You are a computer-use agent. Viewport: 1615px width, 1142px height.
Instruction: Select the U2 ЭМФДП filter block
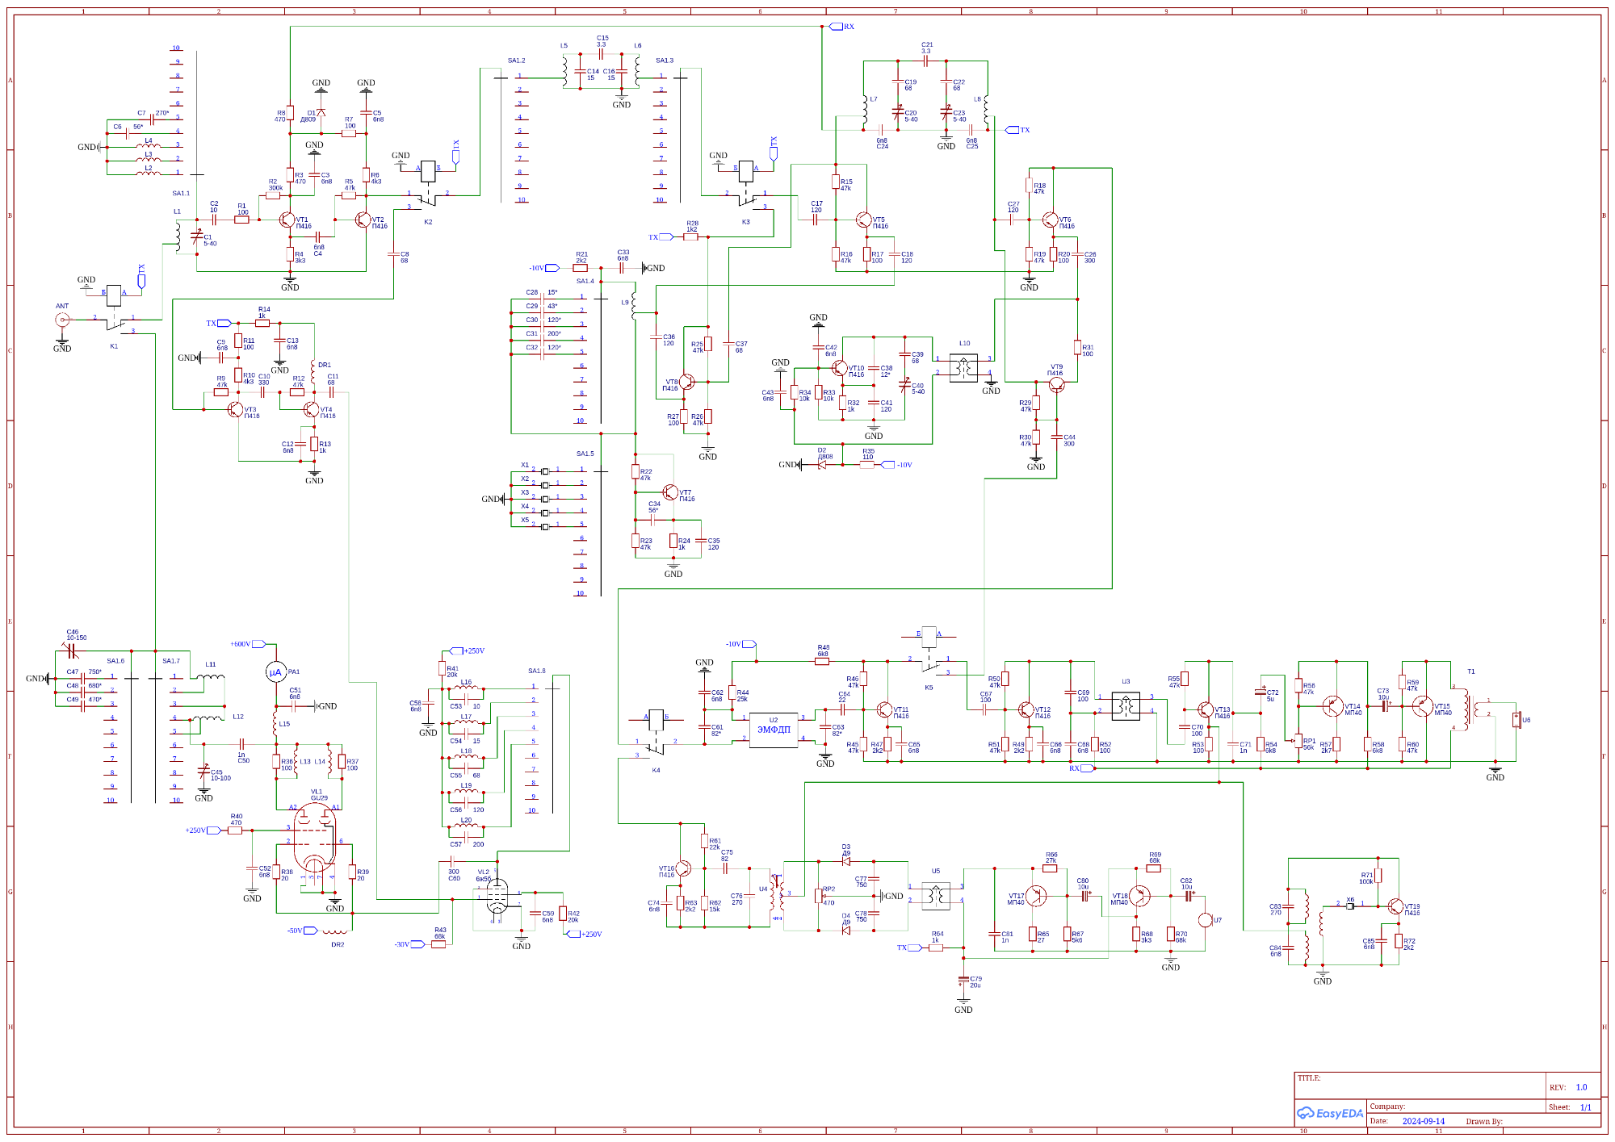[774, 730]
